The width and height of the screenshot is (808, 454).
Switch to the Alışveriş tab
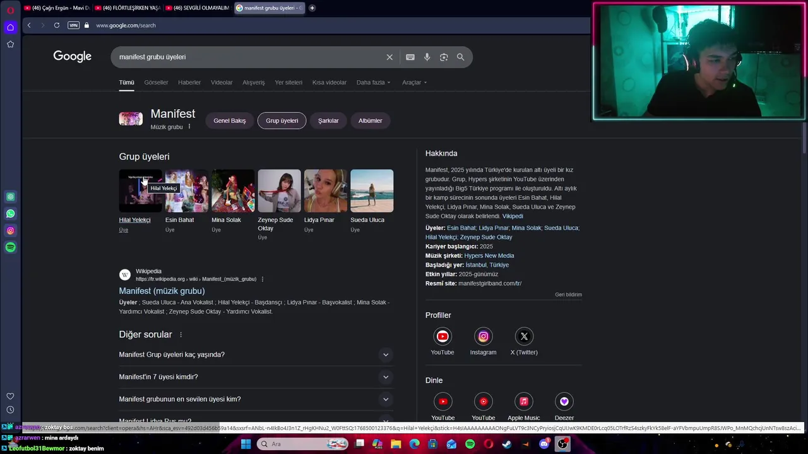click(x=254, y=83)
